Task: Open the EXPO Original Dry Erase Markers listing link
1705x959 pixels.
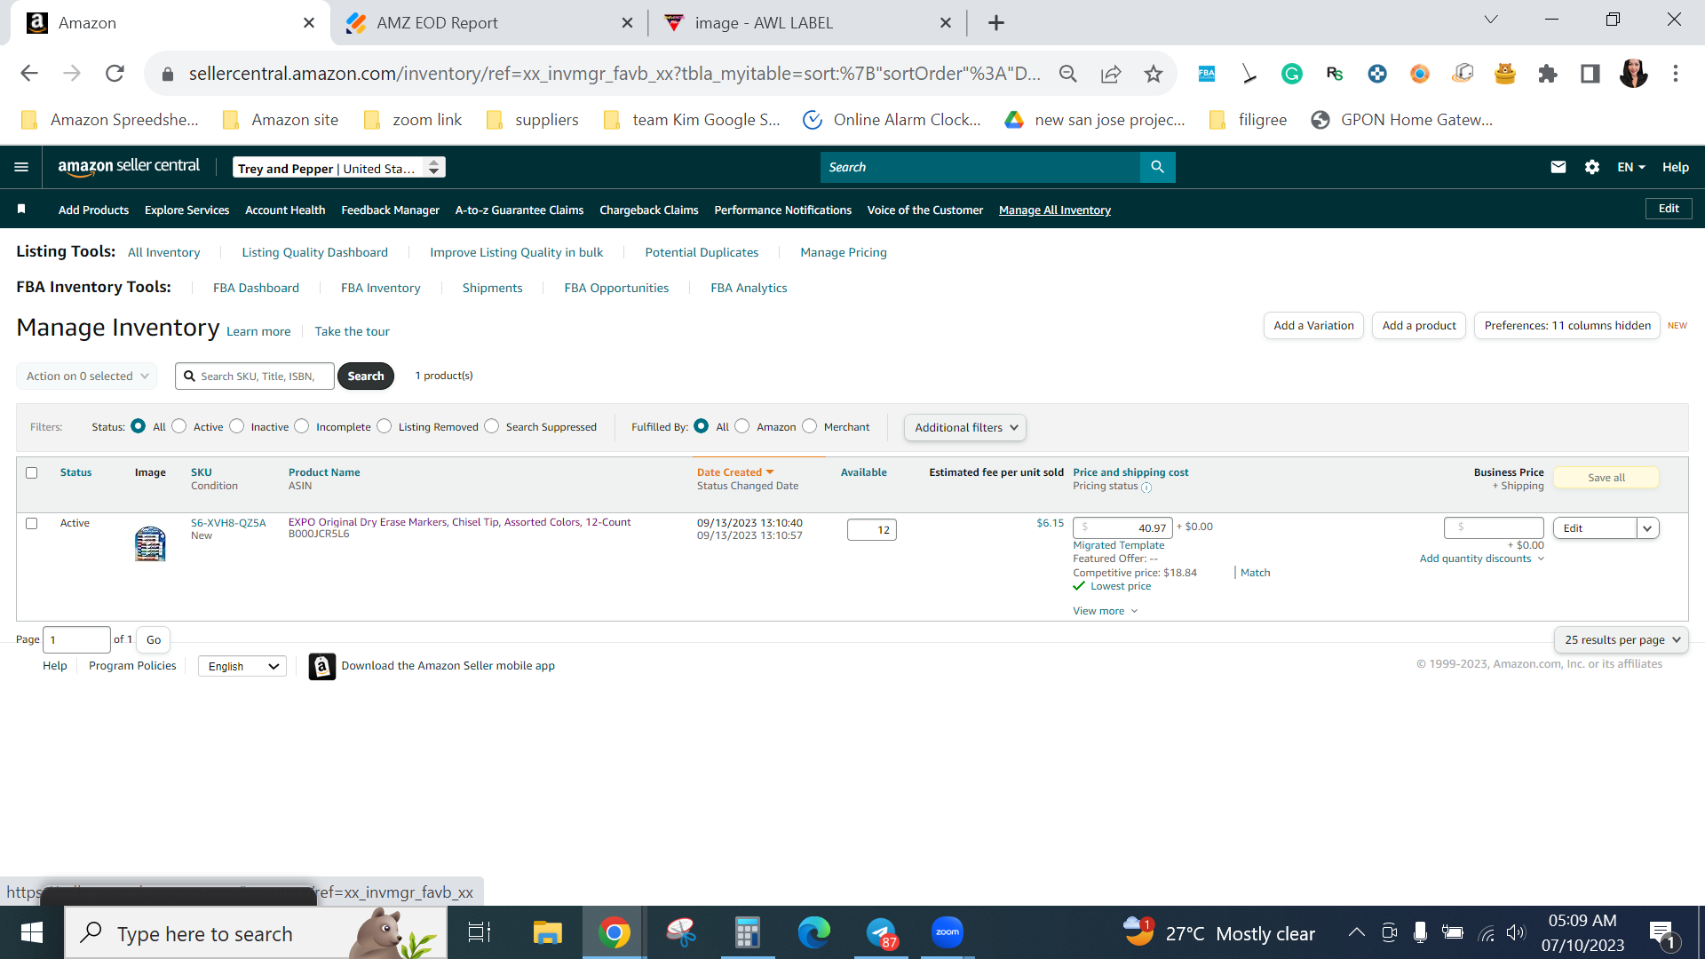Action: tap(460, 522)
